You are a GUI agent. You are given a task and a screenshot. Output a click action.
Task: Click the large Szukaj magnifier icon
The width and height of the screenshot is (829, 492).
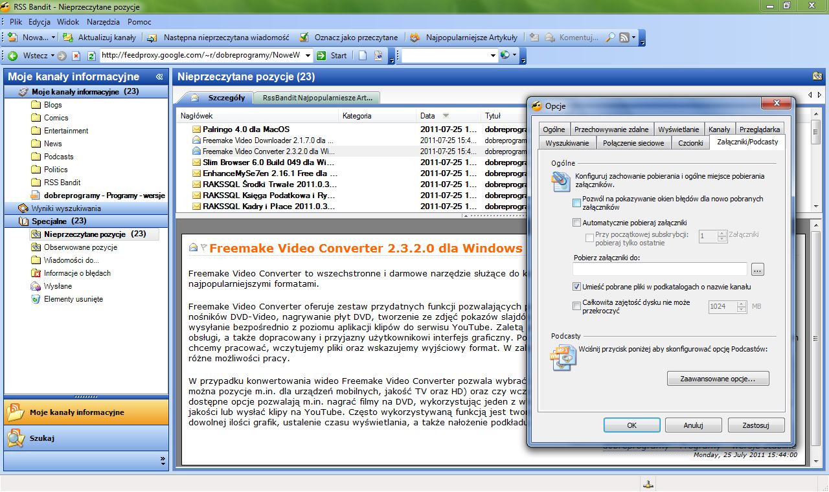point(16,438)
